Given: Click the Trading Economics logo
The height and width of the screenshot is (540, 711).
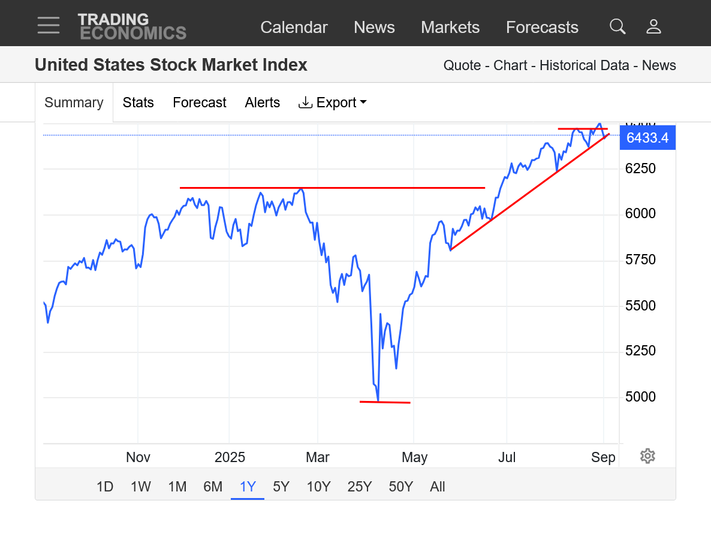Looking at the screenshot, I should 132,26.
